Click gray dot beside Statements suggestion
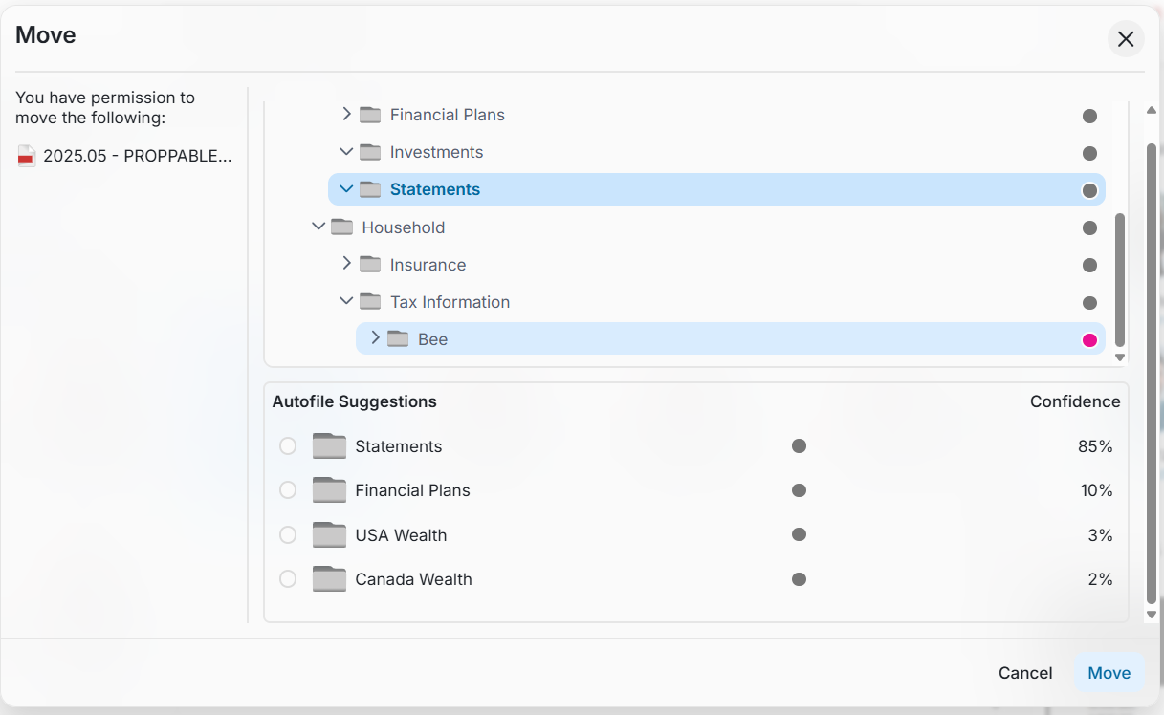This screenshot has height=715, width=1164. [x=800, y=446]
